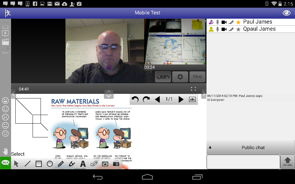Choose the Pencil freehand tool

61,164
